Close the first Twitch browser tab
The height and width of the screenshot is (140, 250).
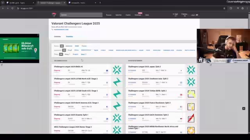33,3
